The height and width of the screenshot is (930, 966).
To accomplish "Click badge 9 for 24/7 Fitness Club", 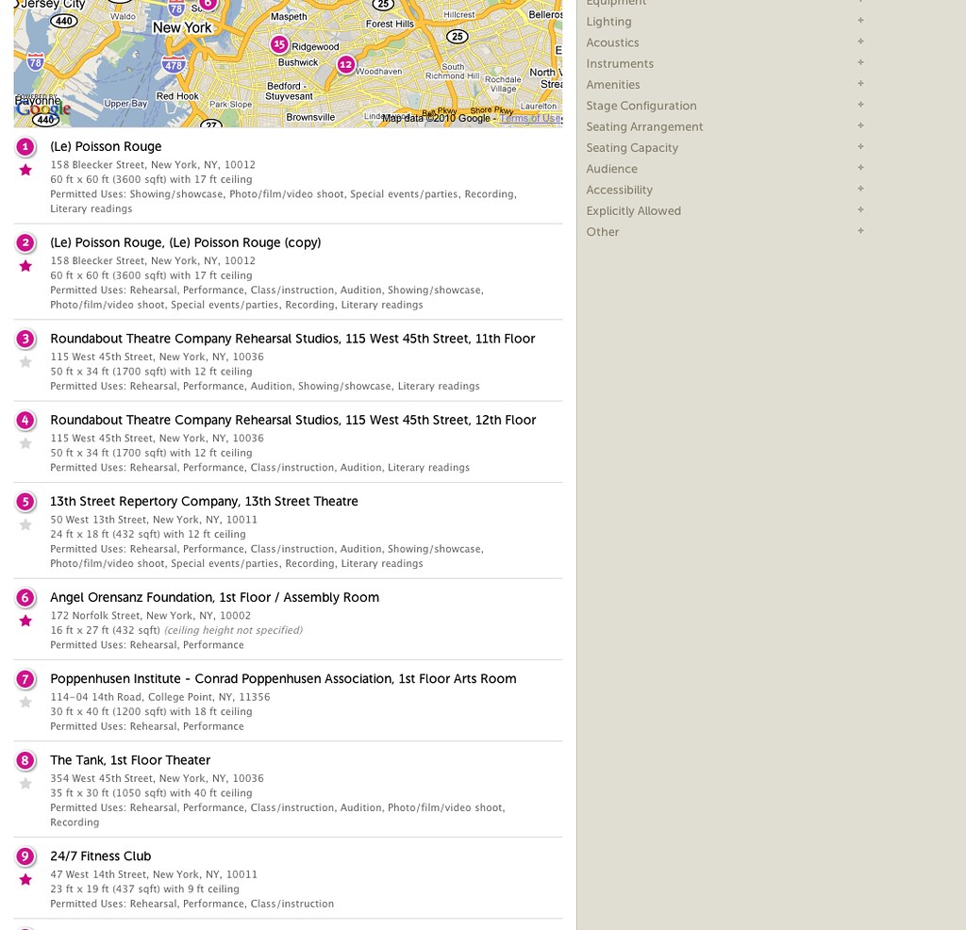I will point(25,855).
